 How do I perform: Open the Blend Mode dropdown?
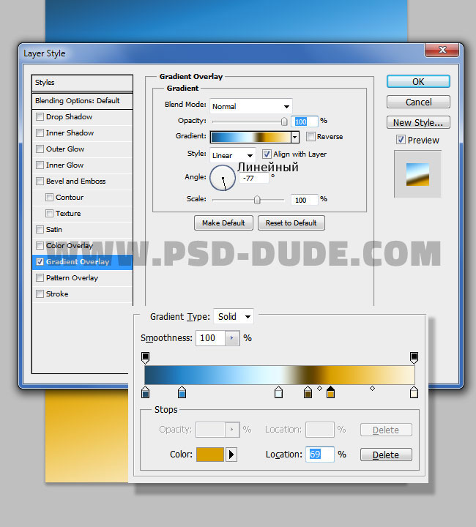(x=250, y=106)
